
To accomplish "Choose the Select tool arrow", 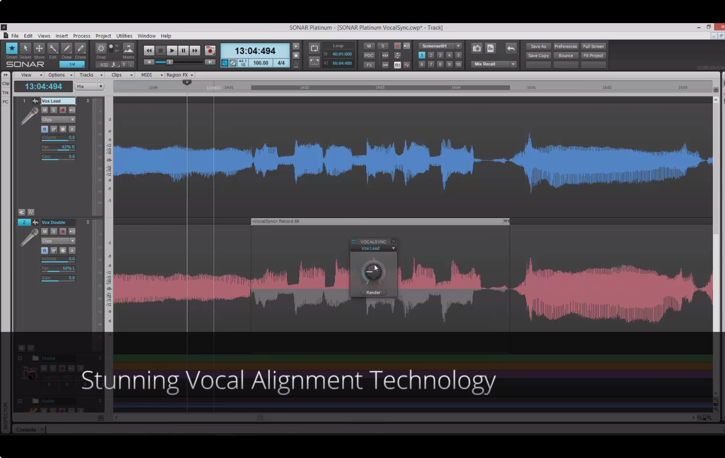I will [25, 48].
